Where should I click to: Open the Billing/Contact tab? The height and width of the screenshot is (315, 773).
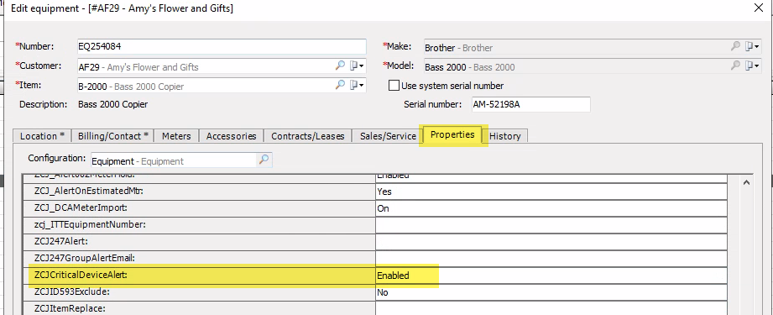(113, 136)
